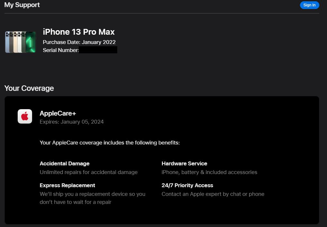Click the iPhone, battery & included accessories text

(209, 172)
